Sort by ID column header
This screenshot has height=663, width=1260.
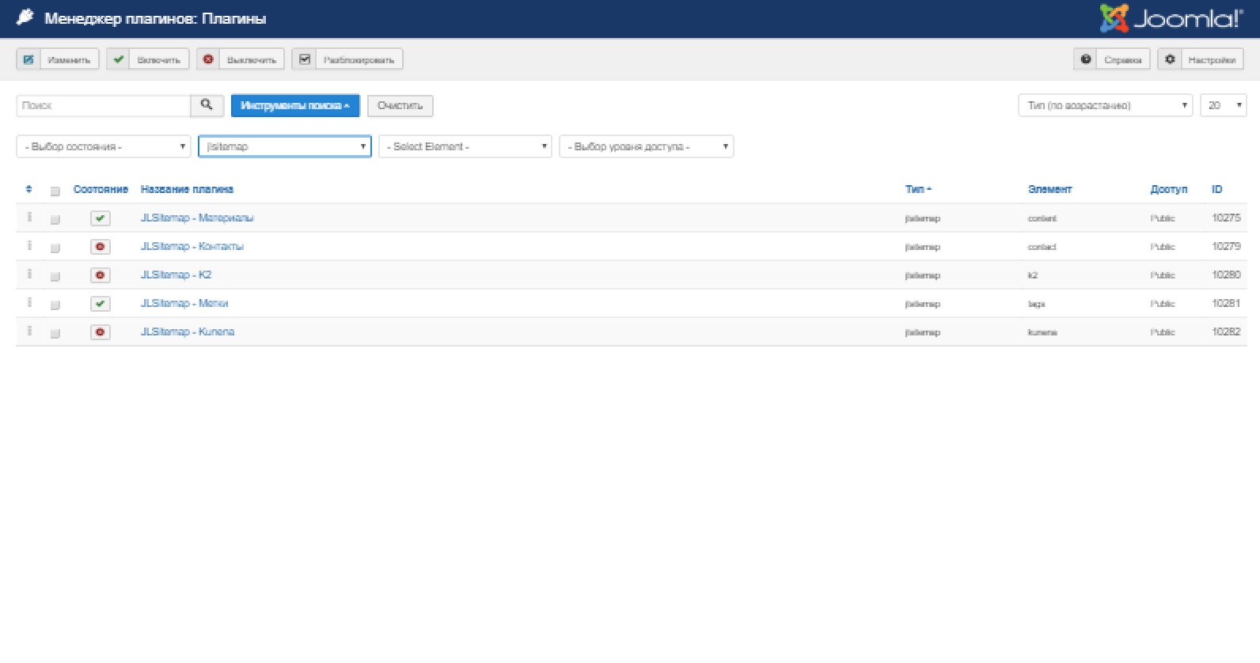pyautogui.click(x=1217, y=189)
